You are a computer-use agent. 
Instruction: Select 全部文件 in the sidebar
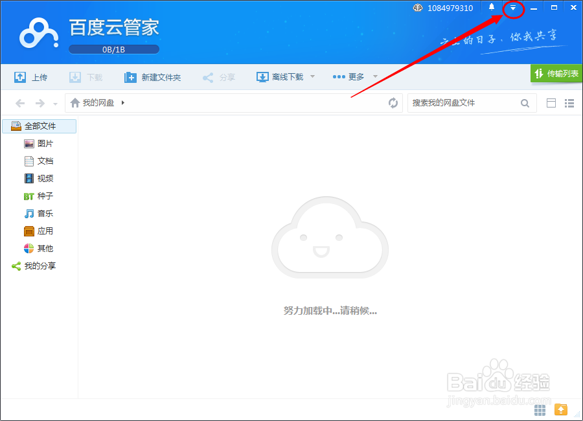(39, 126)
